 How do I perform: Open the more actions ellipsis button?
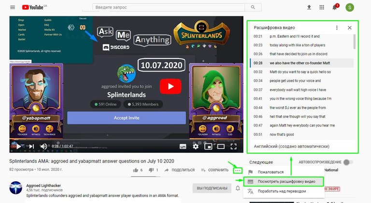pyautogui.click(x=238, y=170)
